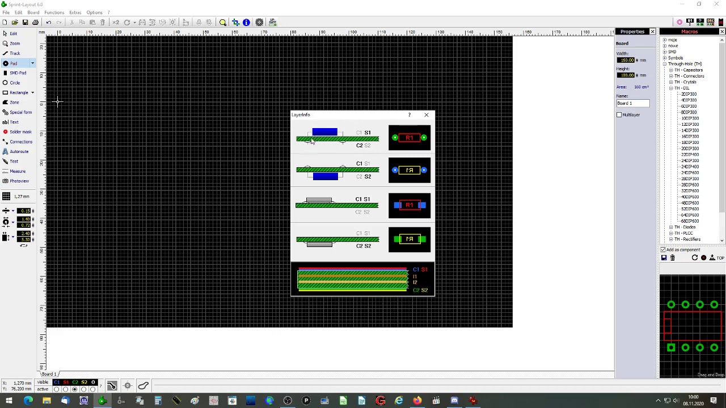726x408 pixels.
Task: Toggle Add as component checkbox
Action: tap(663, 250)
